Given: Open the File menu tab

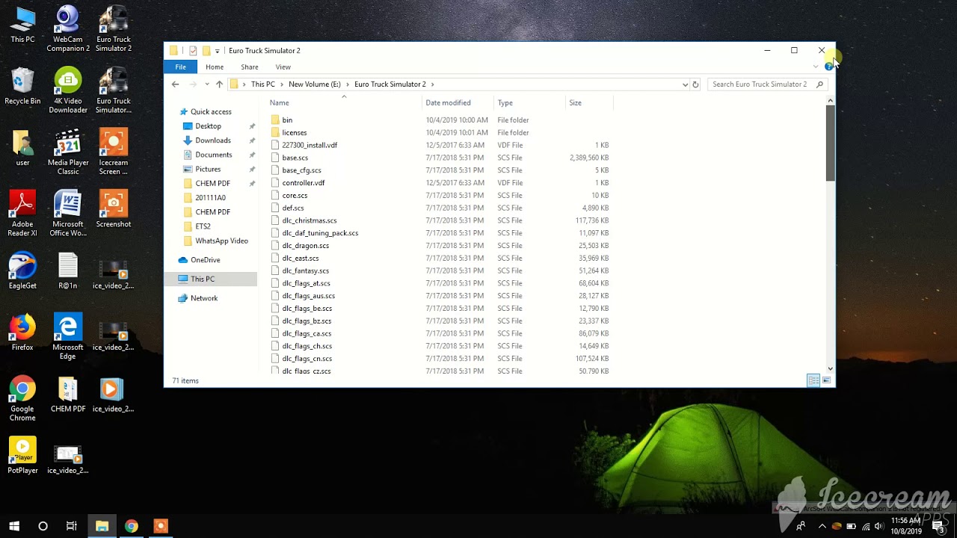Looking at the screenshot, I should tap(180, 67).
